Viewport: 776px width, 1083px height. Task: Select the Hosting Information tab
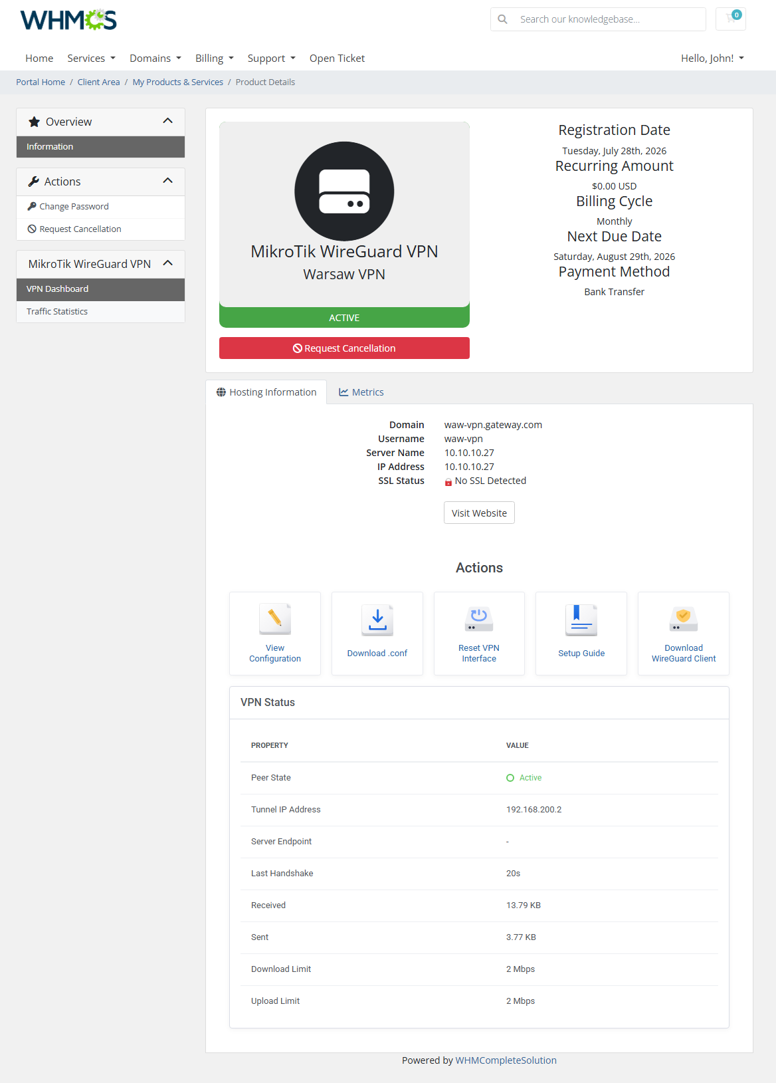coord(266,392)
